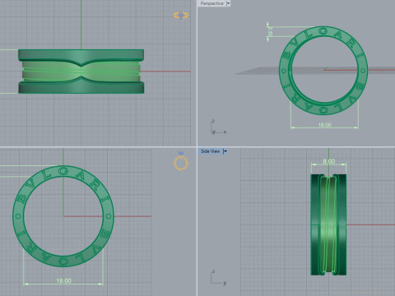Open the Perspective viewport title menu
The height and width of the screenshot is (296, 395).
[211, 3]
